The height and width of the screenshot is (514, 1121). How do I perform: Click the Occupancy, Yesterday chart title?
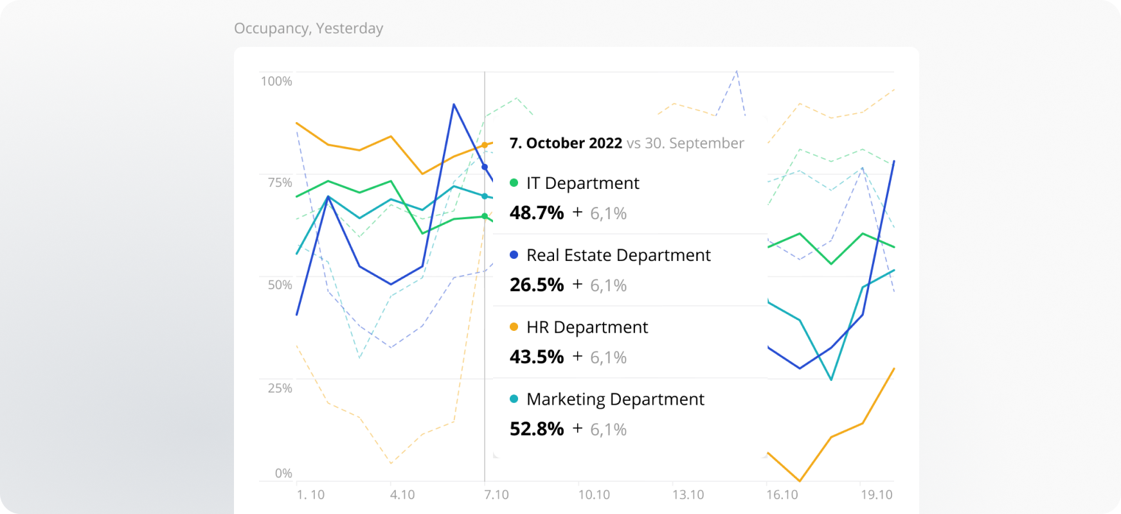[309, 28]
